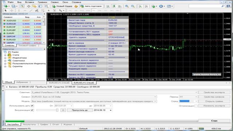
Task: Zoom in on the chart
Action: [x=127, y=6]
